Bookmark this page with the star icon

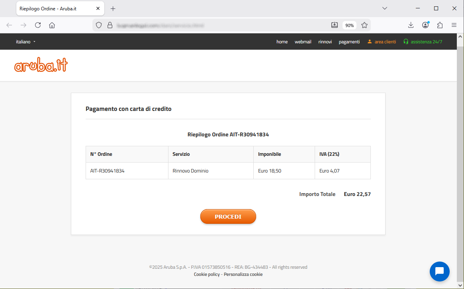pos(364,25)
